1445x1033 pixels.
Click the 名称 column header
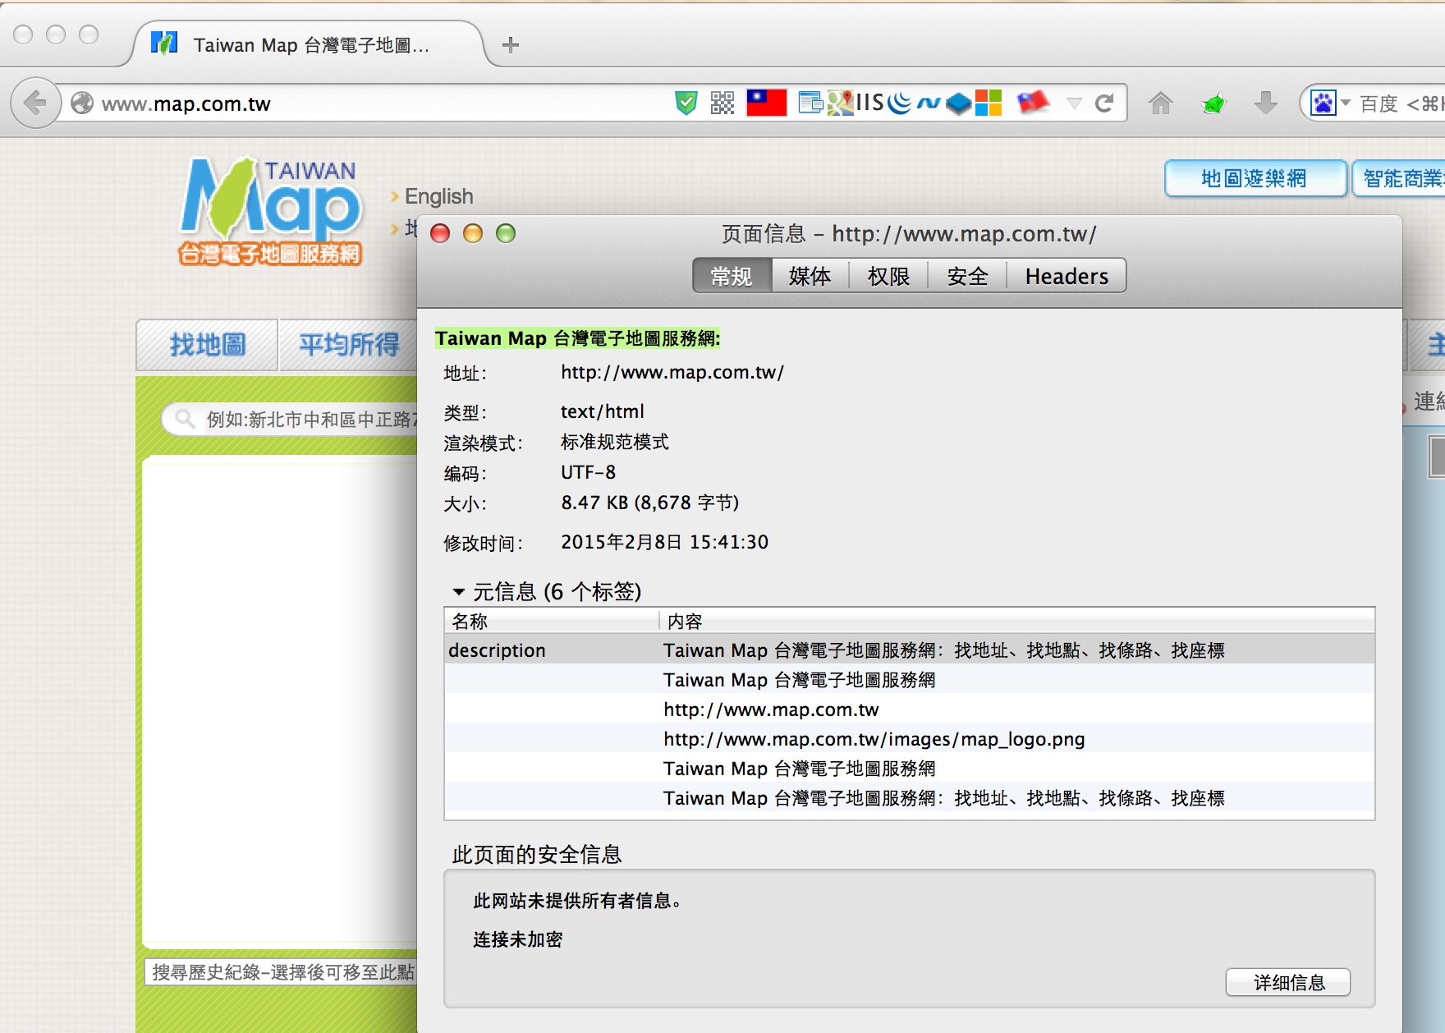[551, 621]
